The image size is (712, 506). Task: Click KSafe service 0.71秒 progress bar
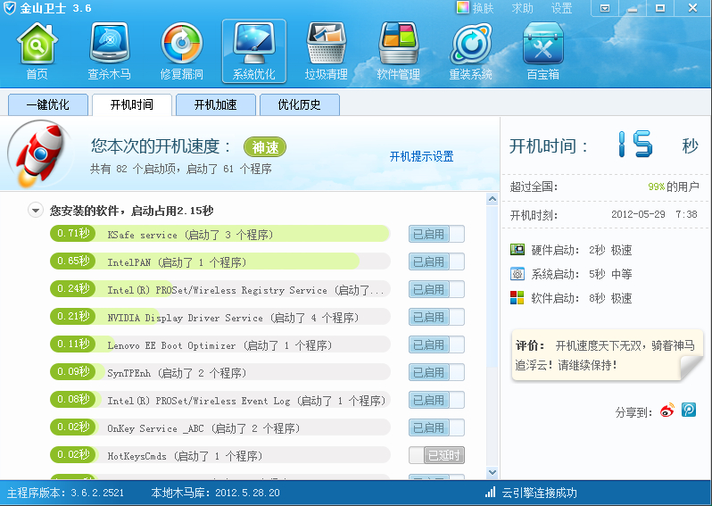(220, 234)
